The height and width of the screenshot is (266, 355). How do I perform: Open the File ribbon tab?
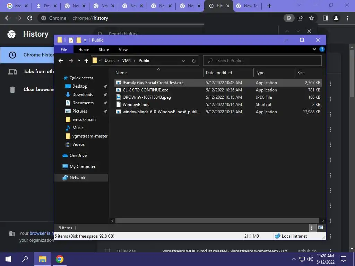[64, 50]
